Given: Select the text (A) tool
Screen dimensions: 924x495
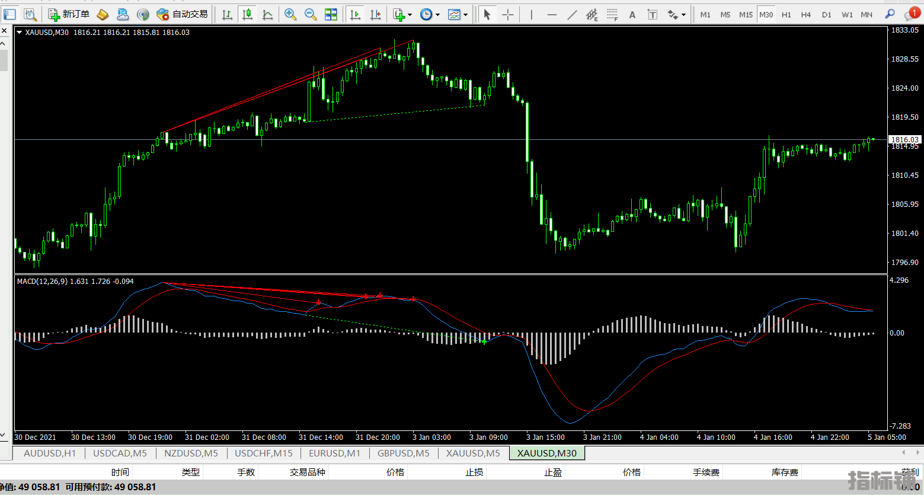Looking at the screenshot, I should [x=632, y=14].
